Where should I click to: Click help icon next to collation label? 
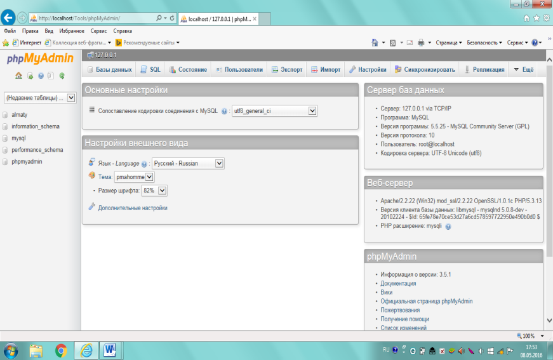coord(224,111)
